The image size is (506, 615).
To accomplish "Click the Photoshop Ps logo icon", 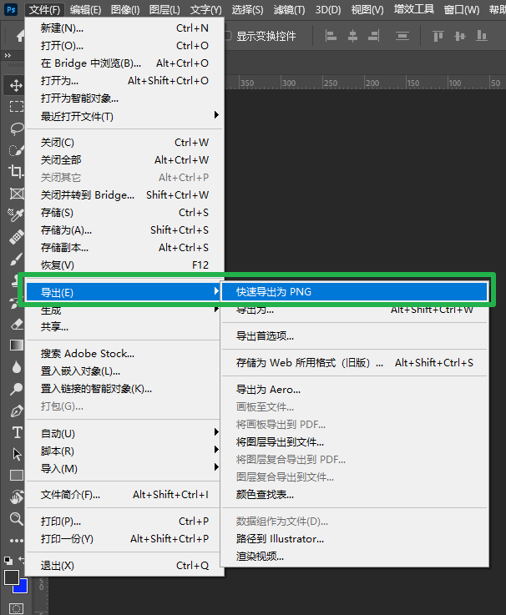I will pos(11,9).
